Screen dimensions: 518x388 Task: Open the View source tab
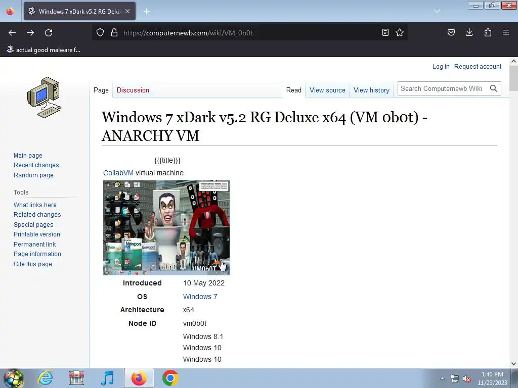327,90
